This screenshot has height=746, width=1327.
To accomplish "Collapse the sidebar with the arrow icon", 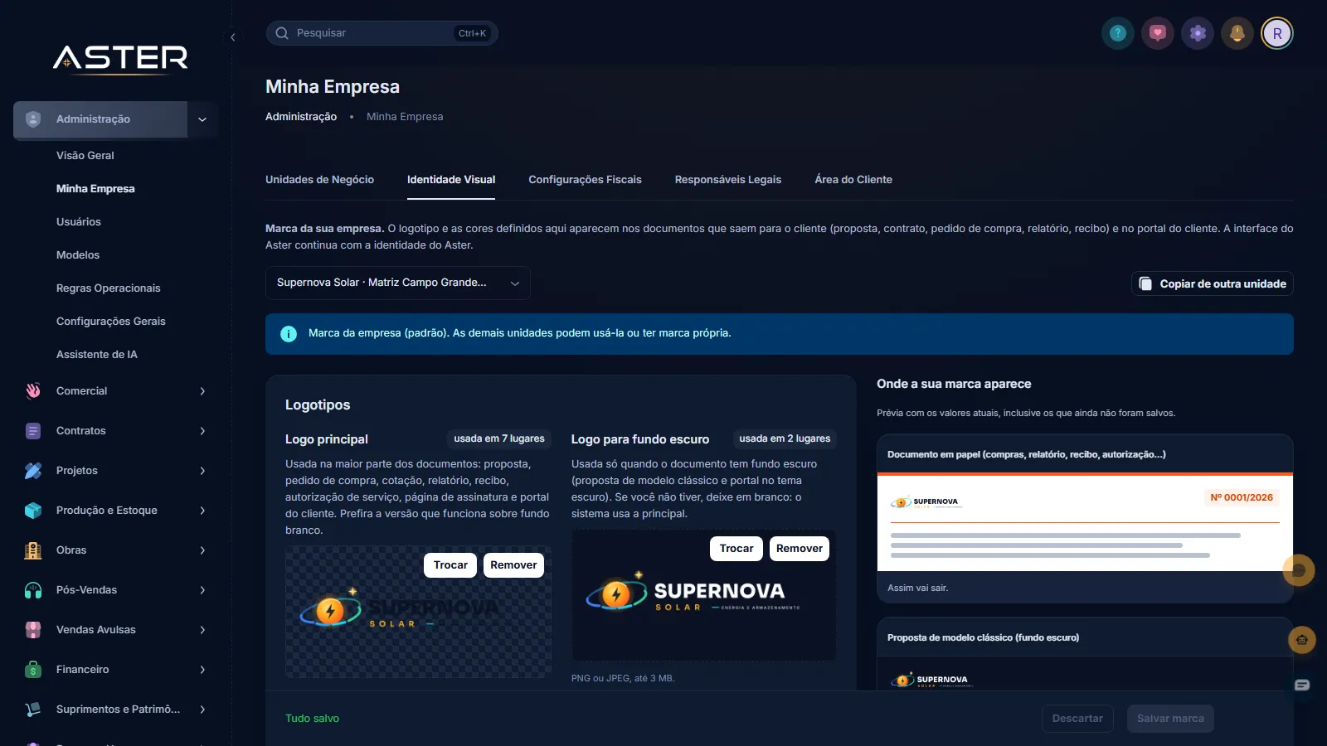I will (233, 37).
